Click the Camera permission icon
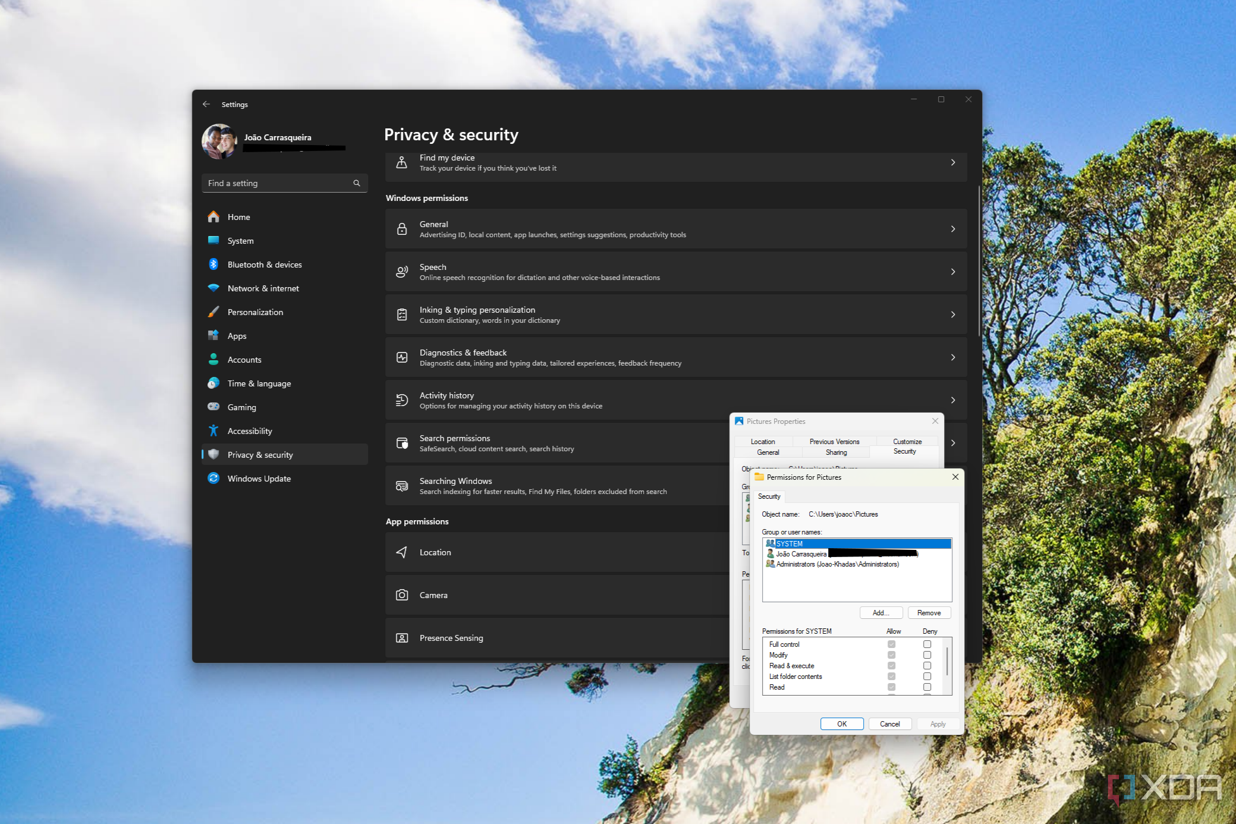The width and height of the screenshot is (1236, 824). (x=402, y=595)
